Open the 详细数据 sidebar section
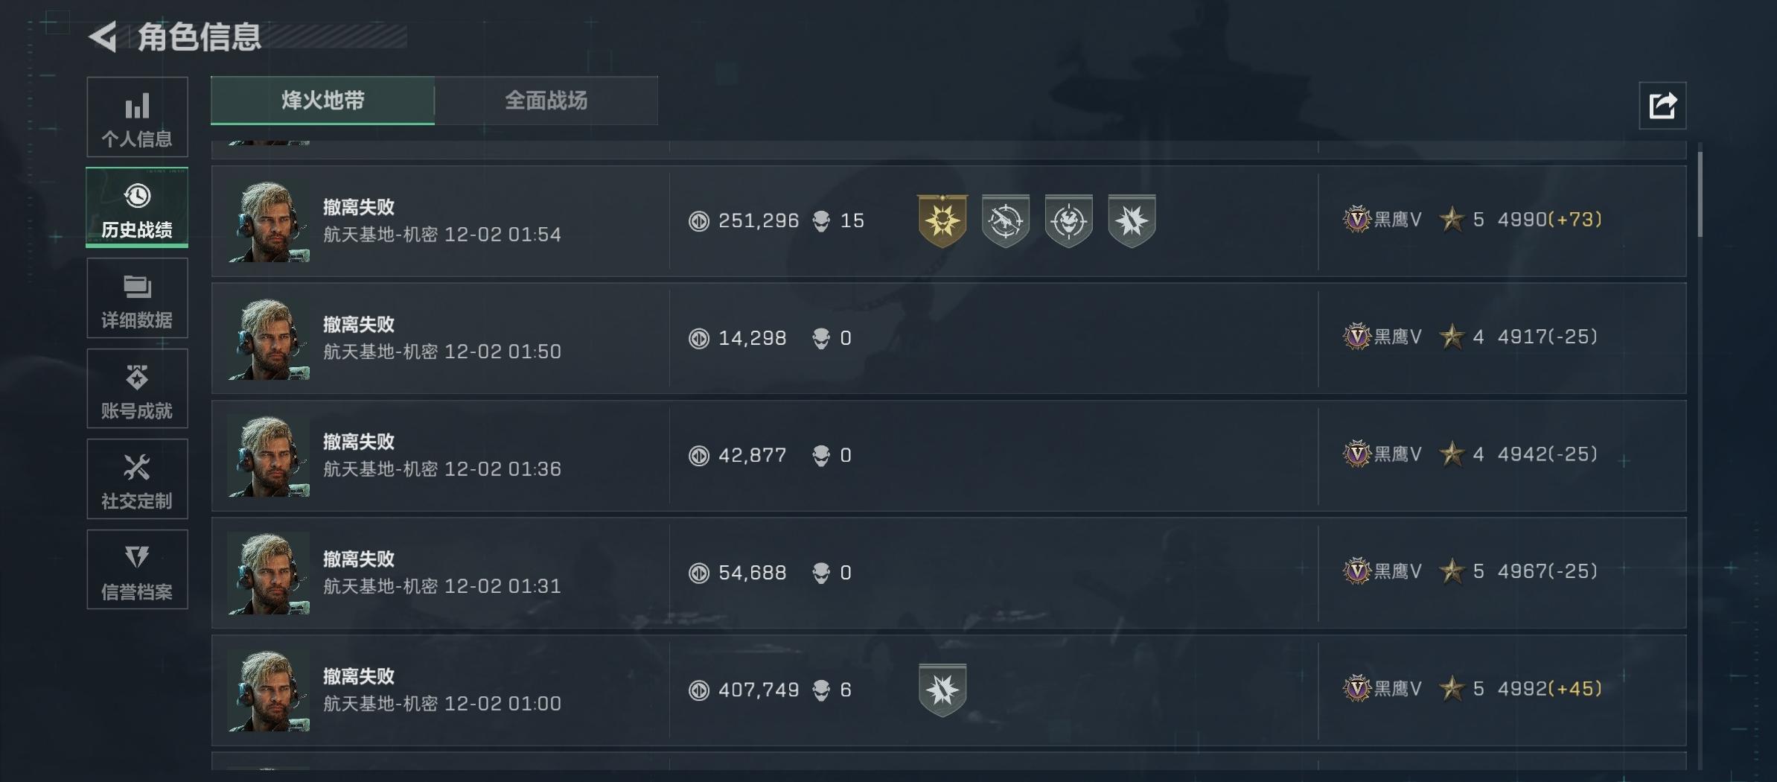 coord(137,299)
